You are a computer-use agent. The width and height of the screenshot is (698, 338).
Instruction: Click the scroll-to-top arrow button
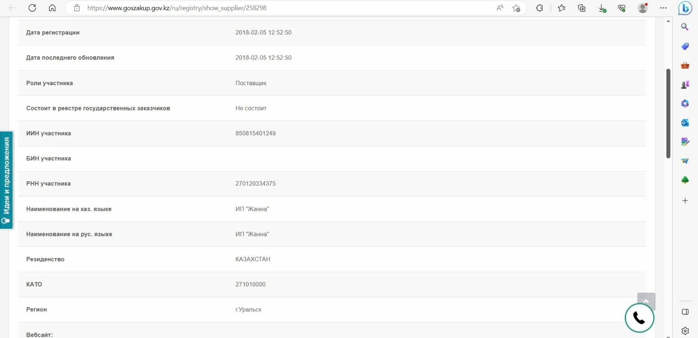[646, 301]
